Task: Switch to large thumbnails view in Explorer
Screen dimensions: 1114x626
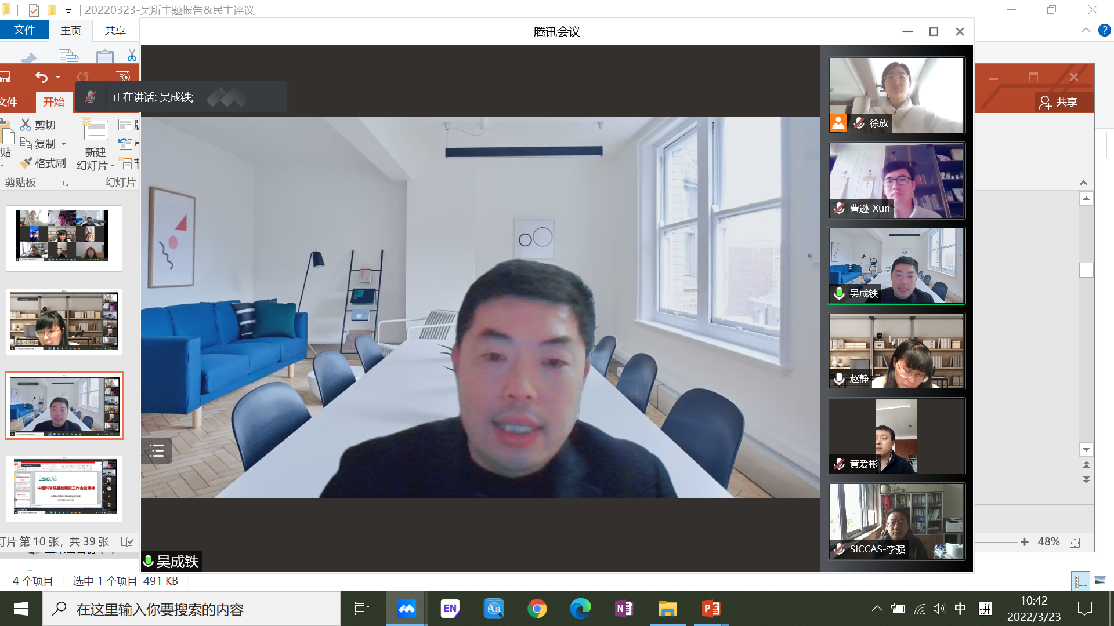Action: (x=1100, y=581)
